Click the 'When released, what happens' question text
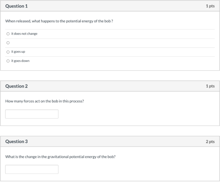The width and height of the screenshot is (220, 182). pyautogui.click(x=59, y=21)
